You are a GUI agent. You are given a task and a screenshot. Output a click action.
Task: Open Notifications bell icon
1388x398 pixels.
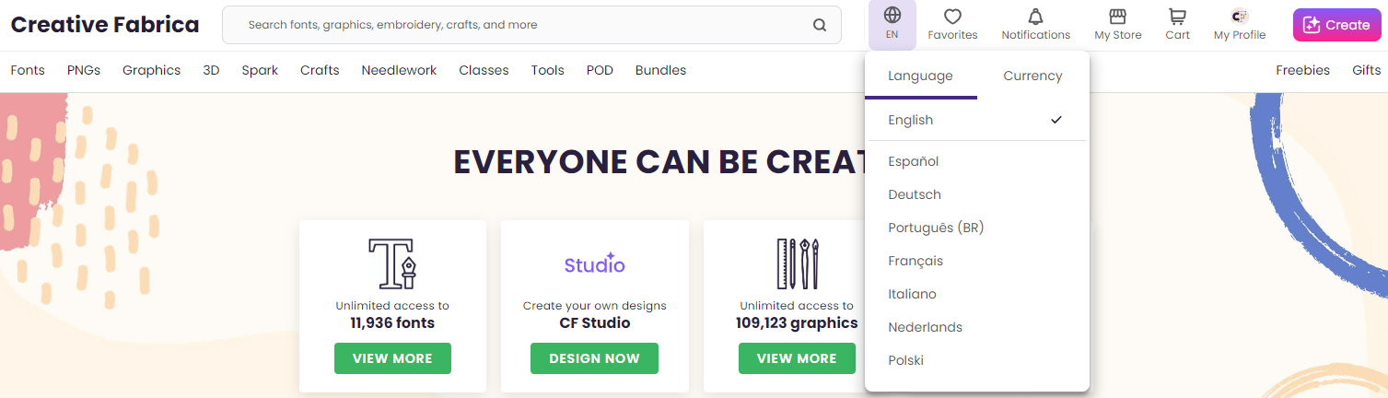[x=1035, y=17]
